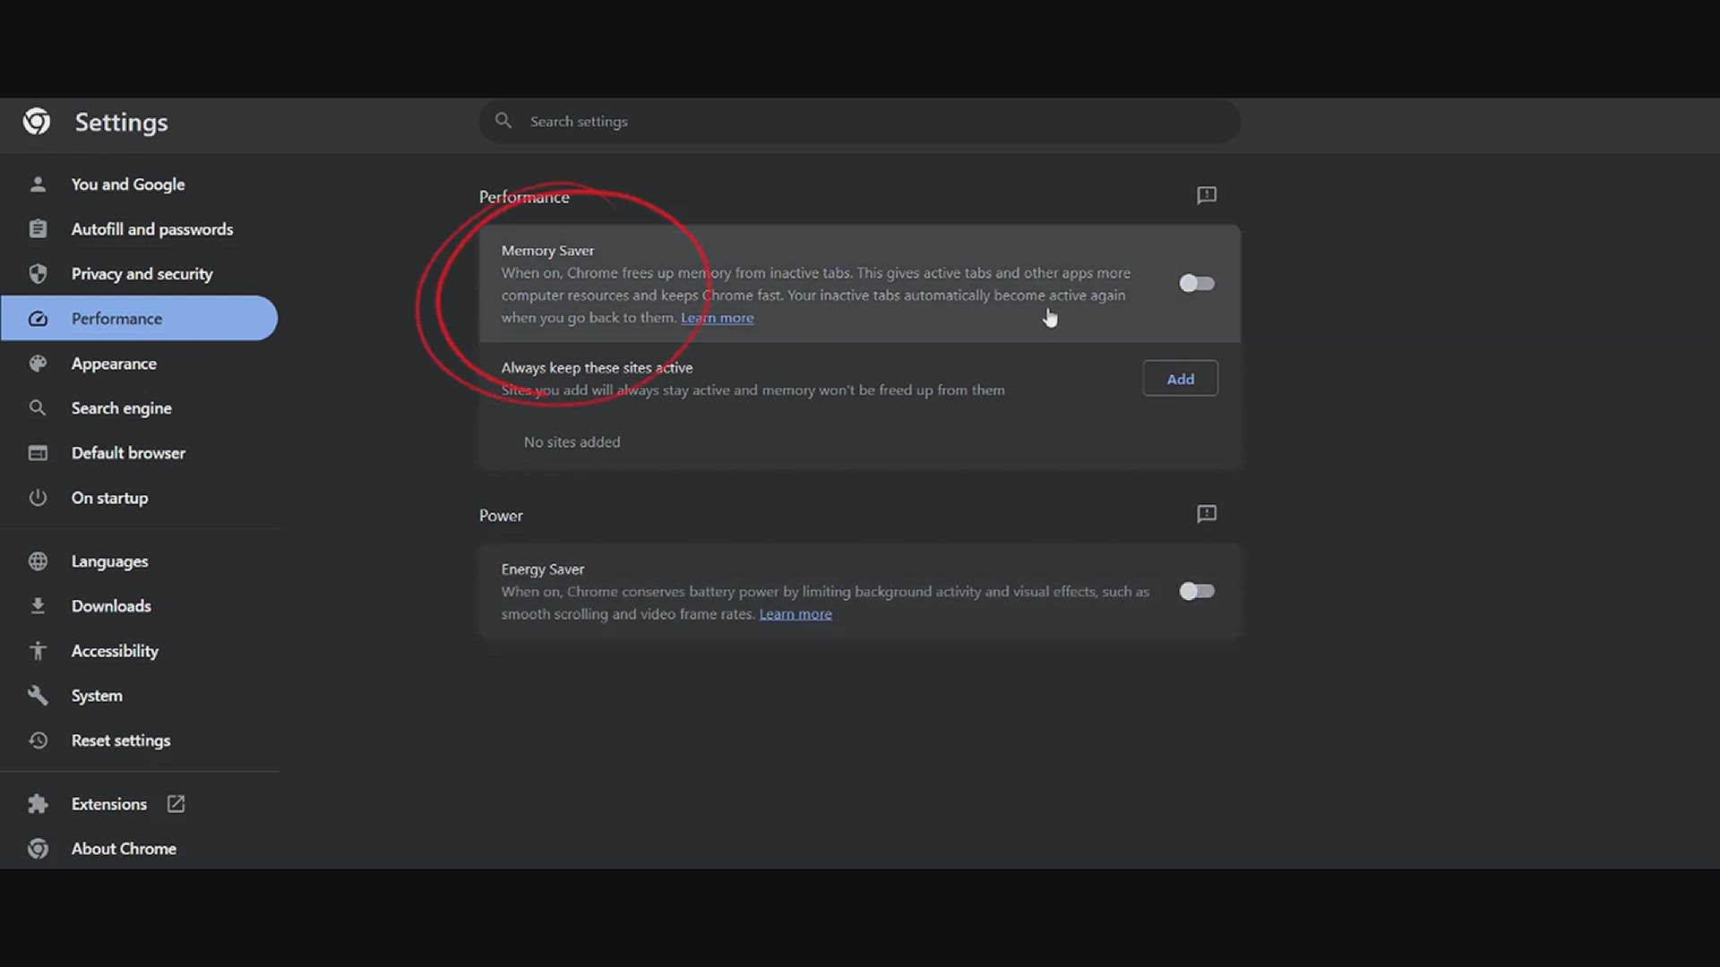The width and height of the screenshot is (1720, 967).
Task: Click the Appearance palette icon
Action: click(38, 364)
